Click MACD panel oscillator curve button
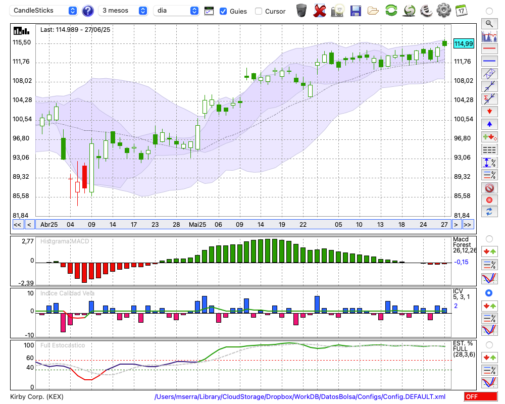 489,278
